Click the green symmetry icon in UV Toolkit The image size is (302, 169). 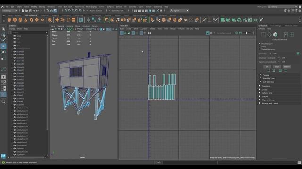pyautogui.click(x=298, y=54)
